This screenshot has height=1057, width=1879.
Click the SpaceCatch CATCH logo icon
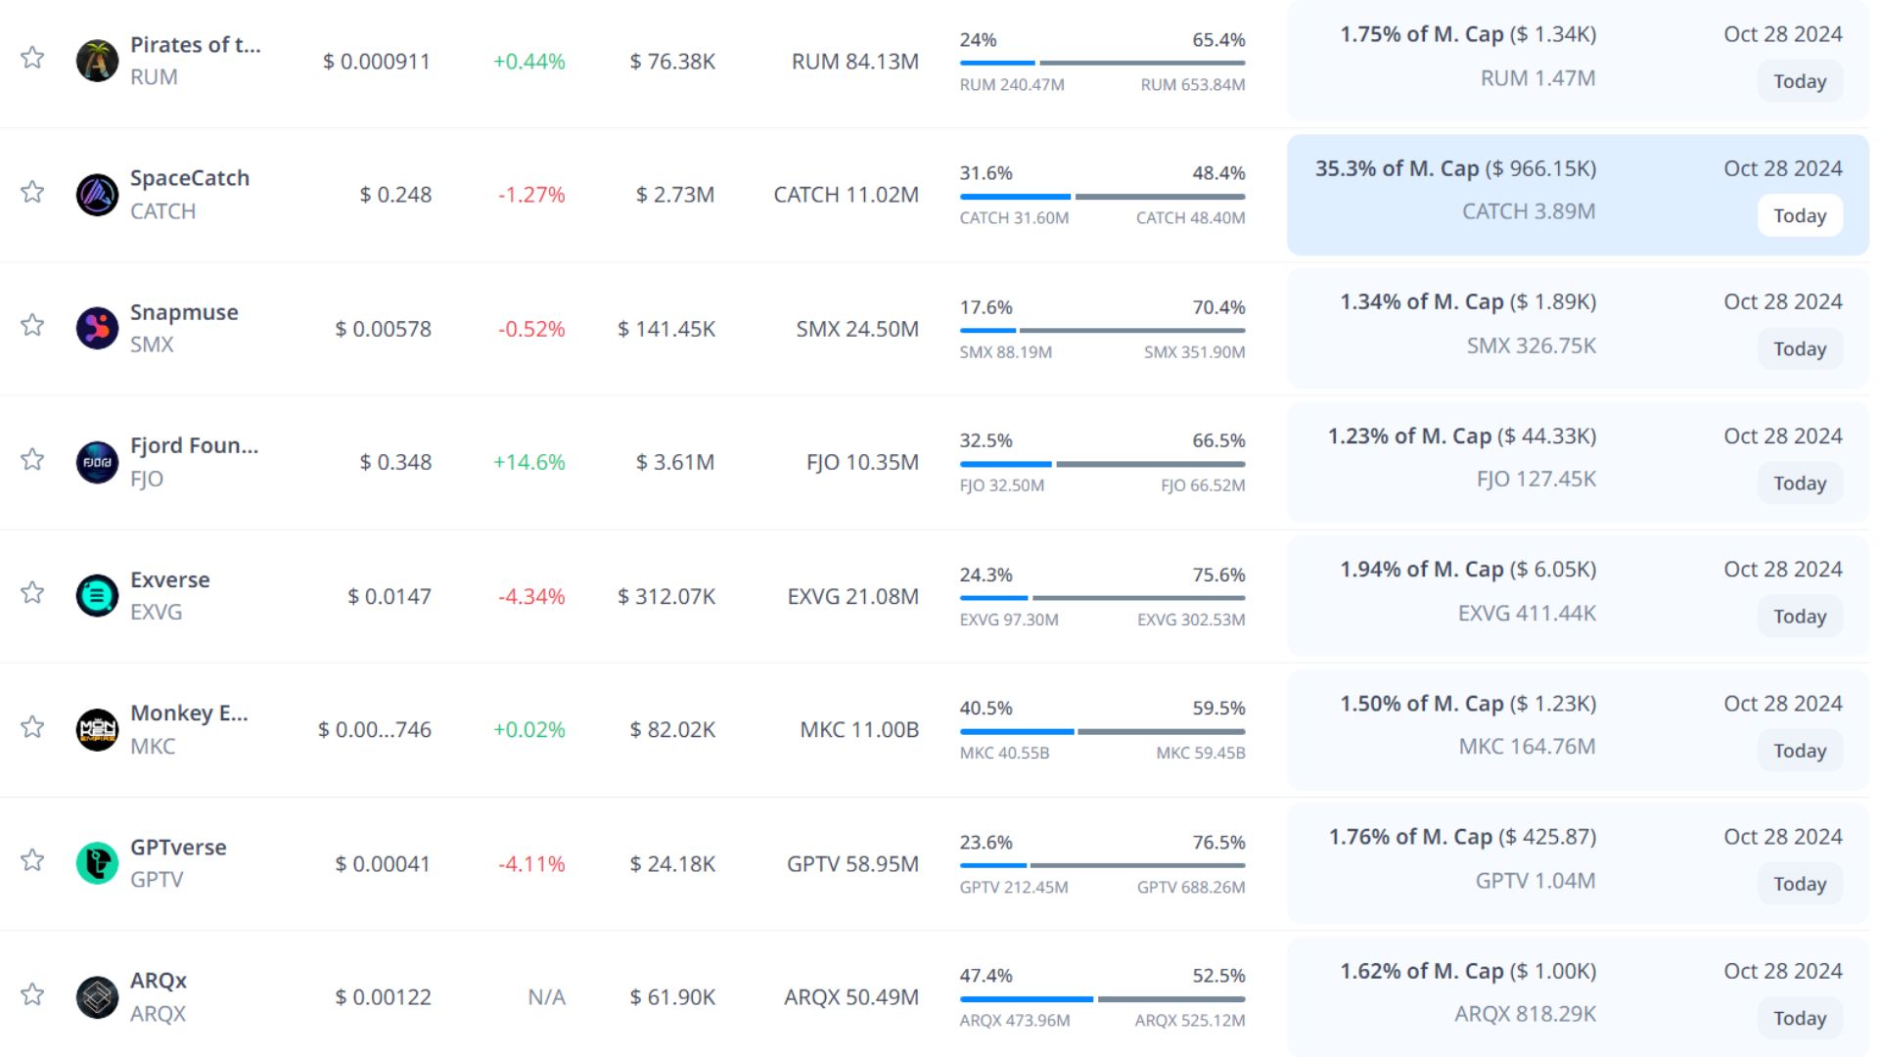coord(97,195)
